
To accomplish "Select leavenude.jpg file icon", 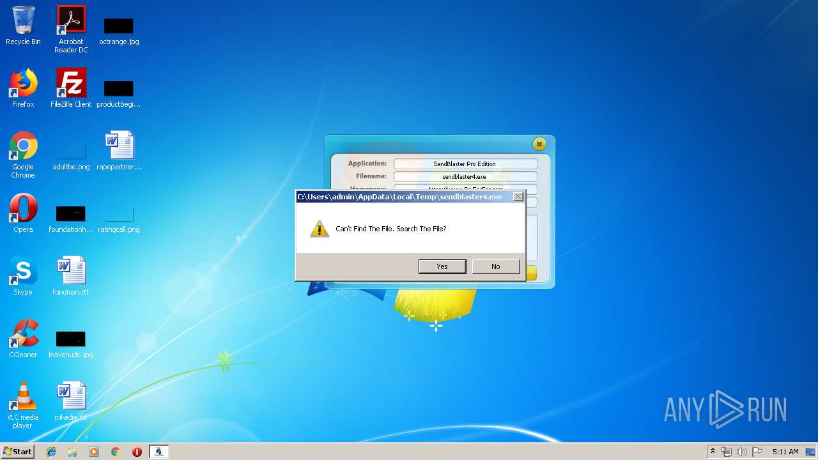I will [x=71, y=344].
